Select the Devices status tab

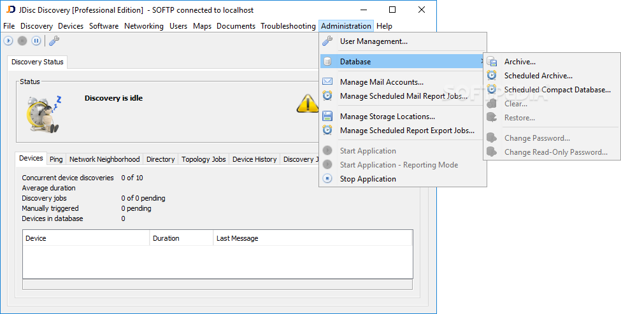(x=31, y=159)
